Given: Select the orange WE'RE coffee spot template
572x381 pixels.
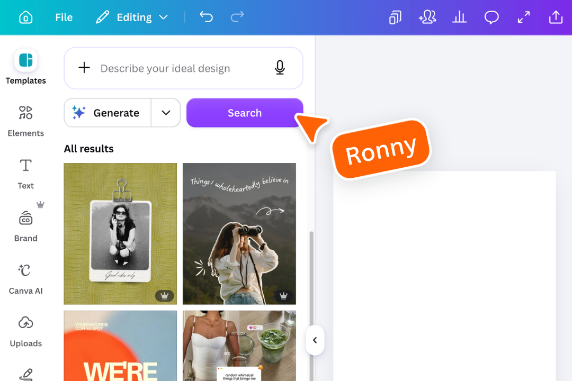Looking at the screenshot, I should (x=120, y=346).
